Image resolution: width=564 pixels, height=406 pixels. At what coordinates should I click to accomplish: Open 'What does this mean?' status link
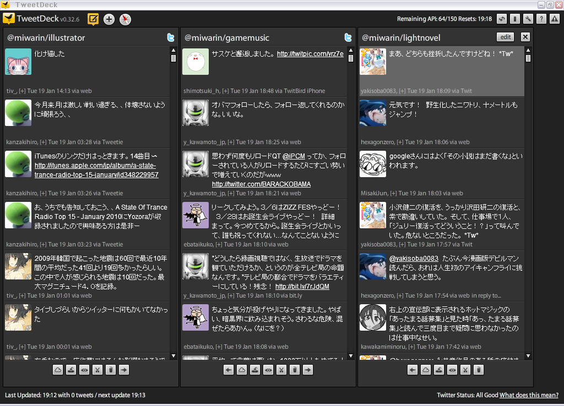tap(529, 395)
